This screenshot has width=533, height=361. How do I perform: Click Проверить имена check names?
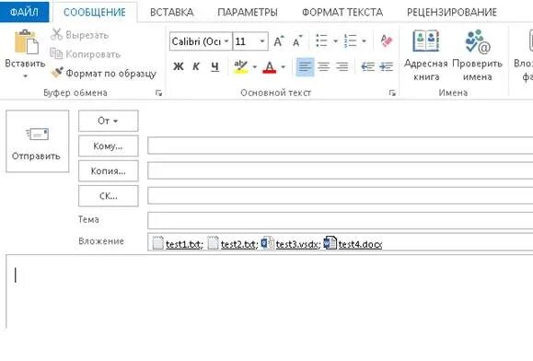[x=477, y=56]
